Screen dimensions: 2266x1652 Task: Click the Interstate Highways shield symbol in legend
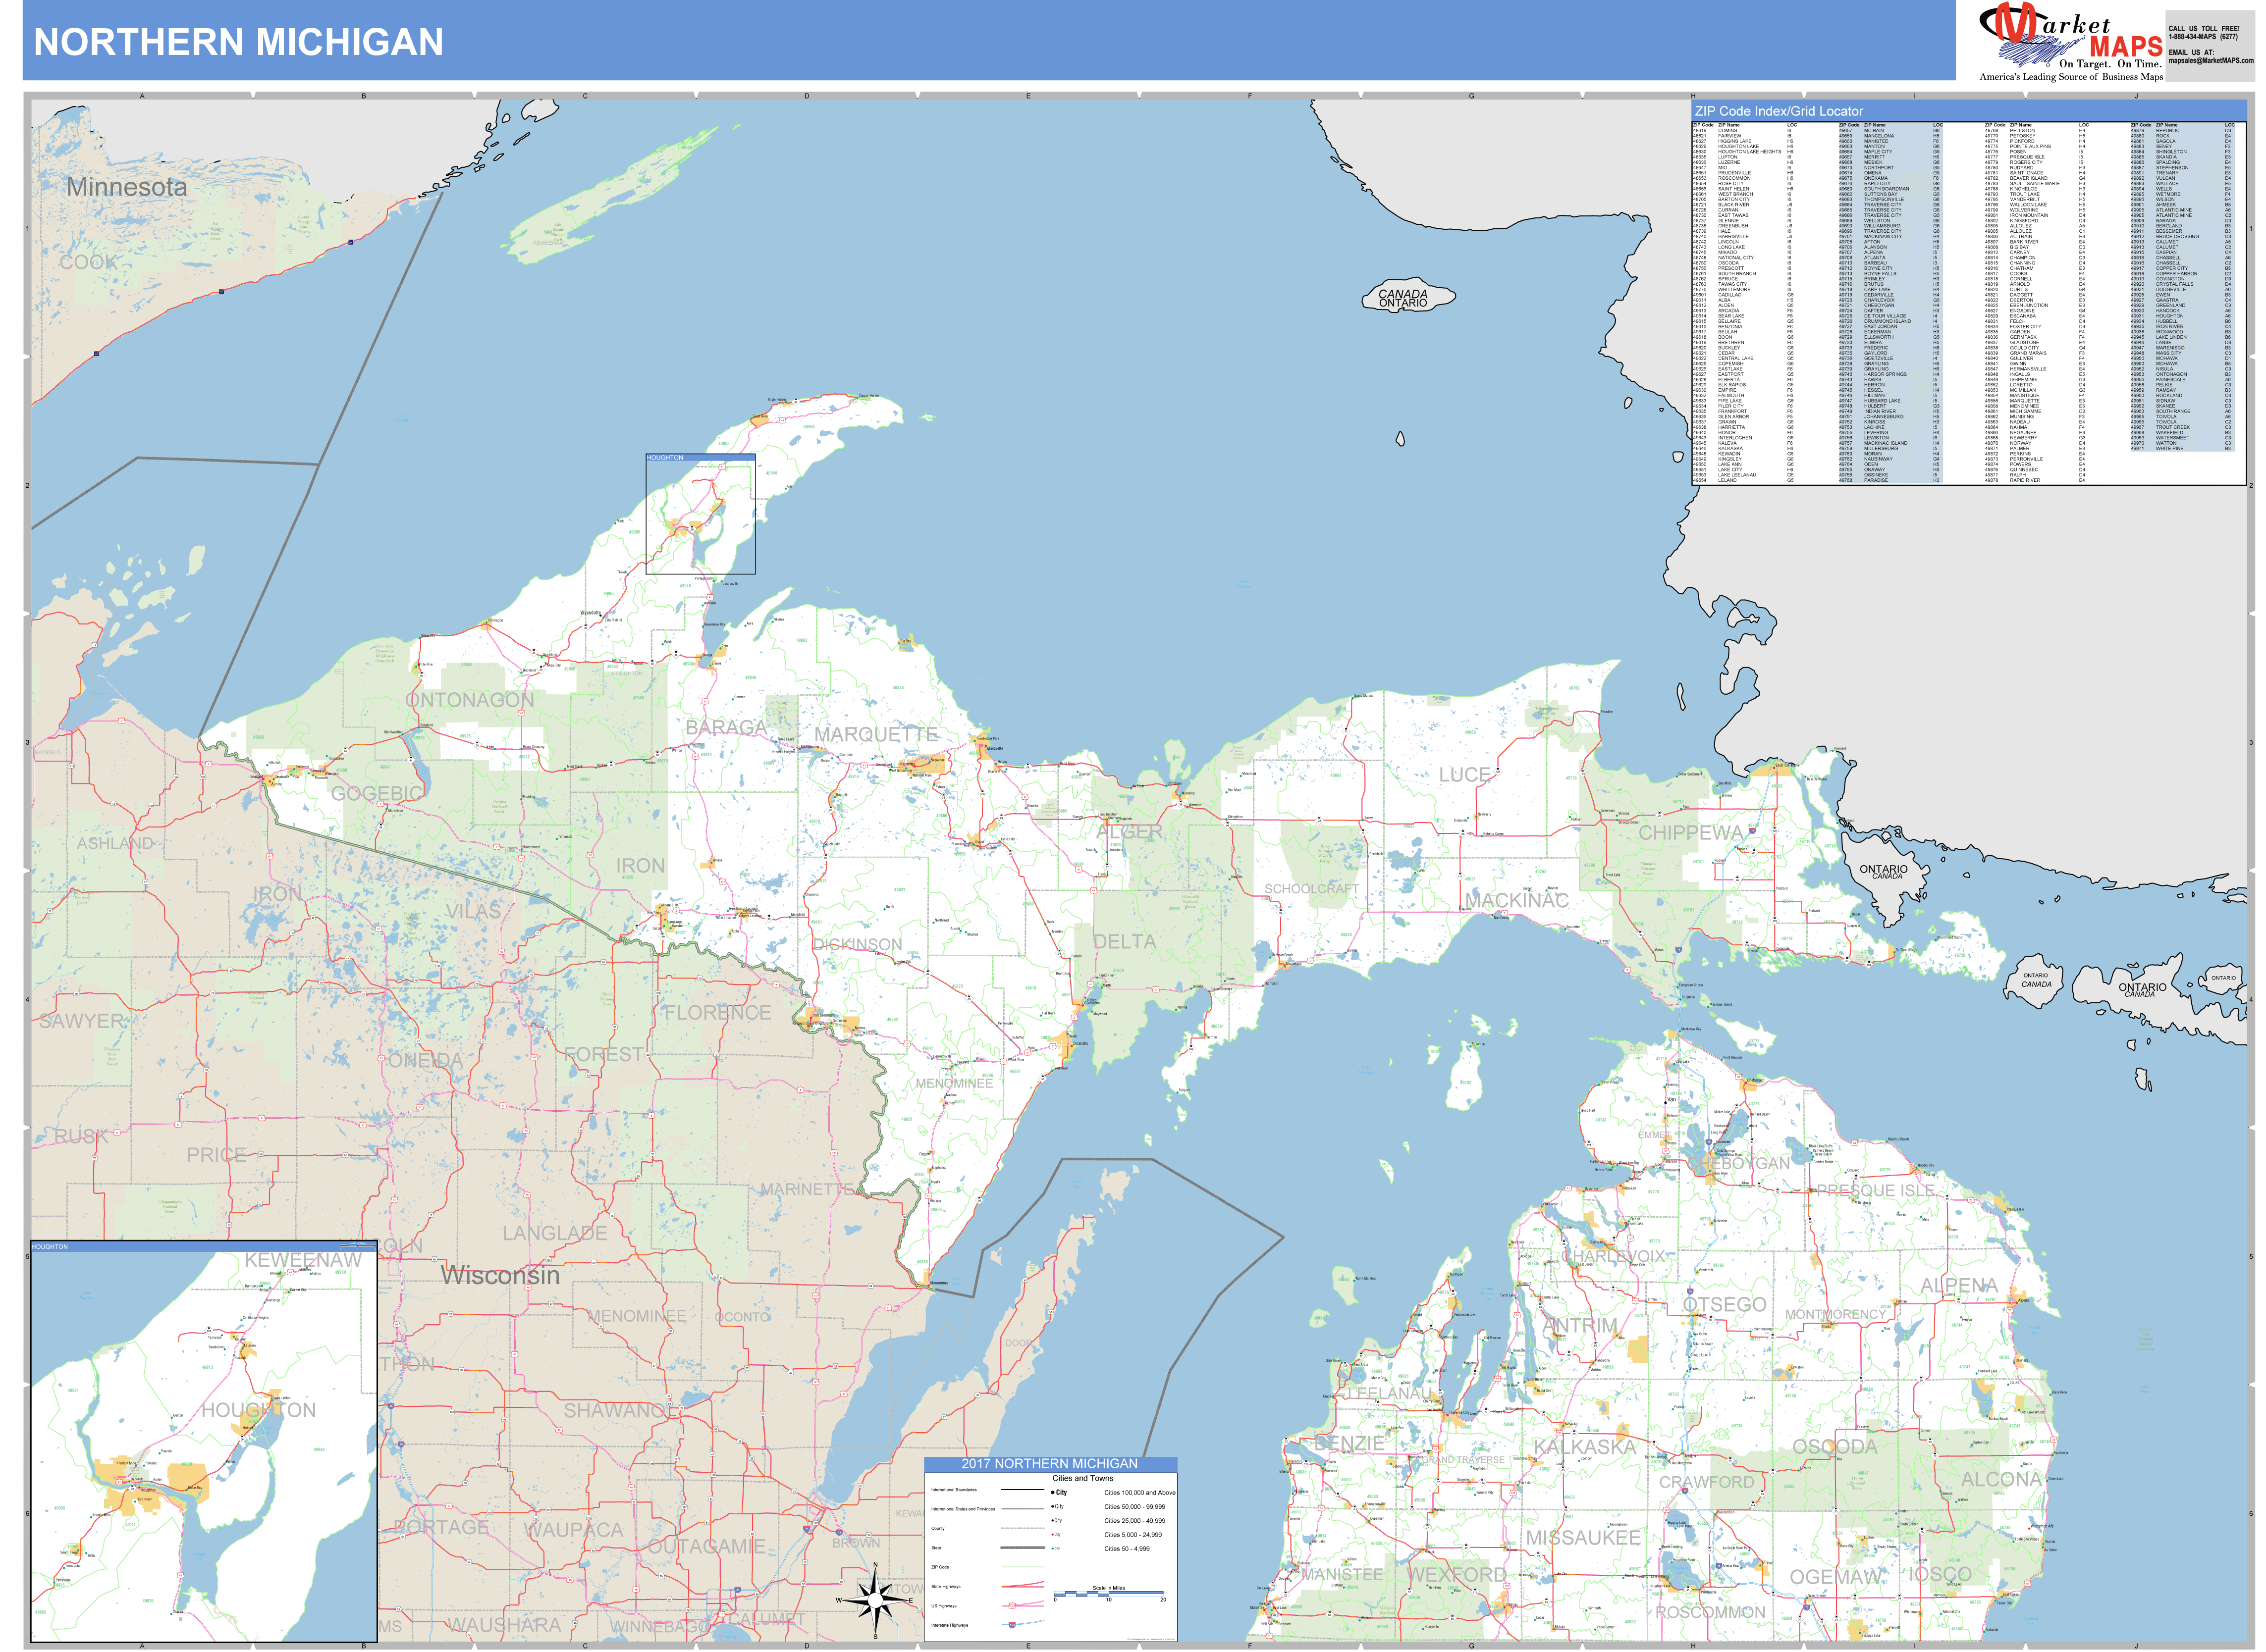tap(1012, 1625)
